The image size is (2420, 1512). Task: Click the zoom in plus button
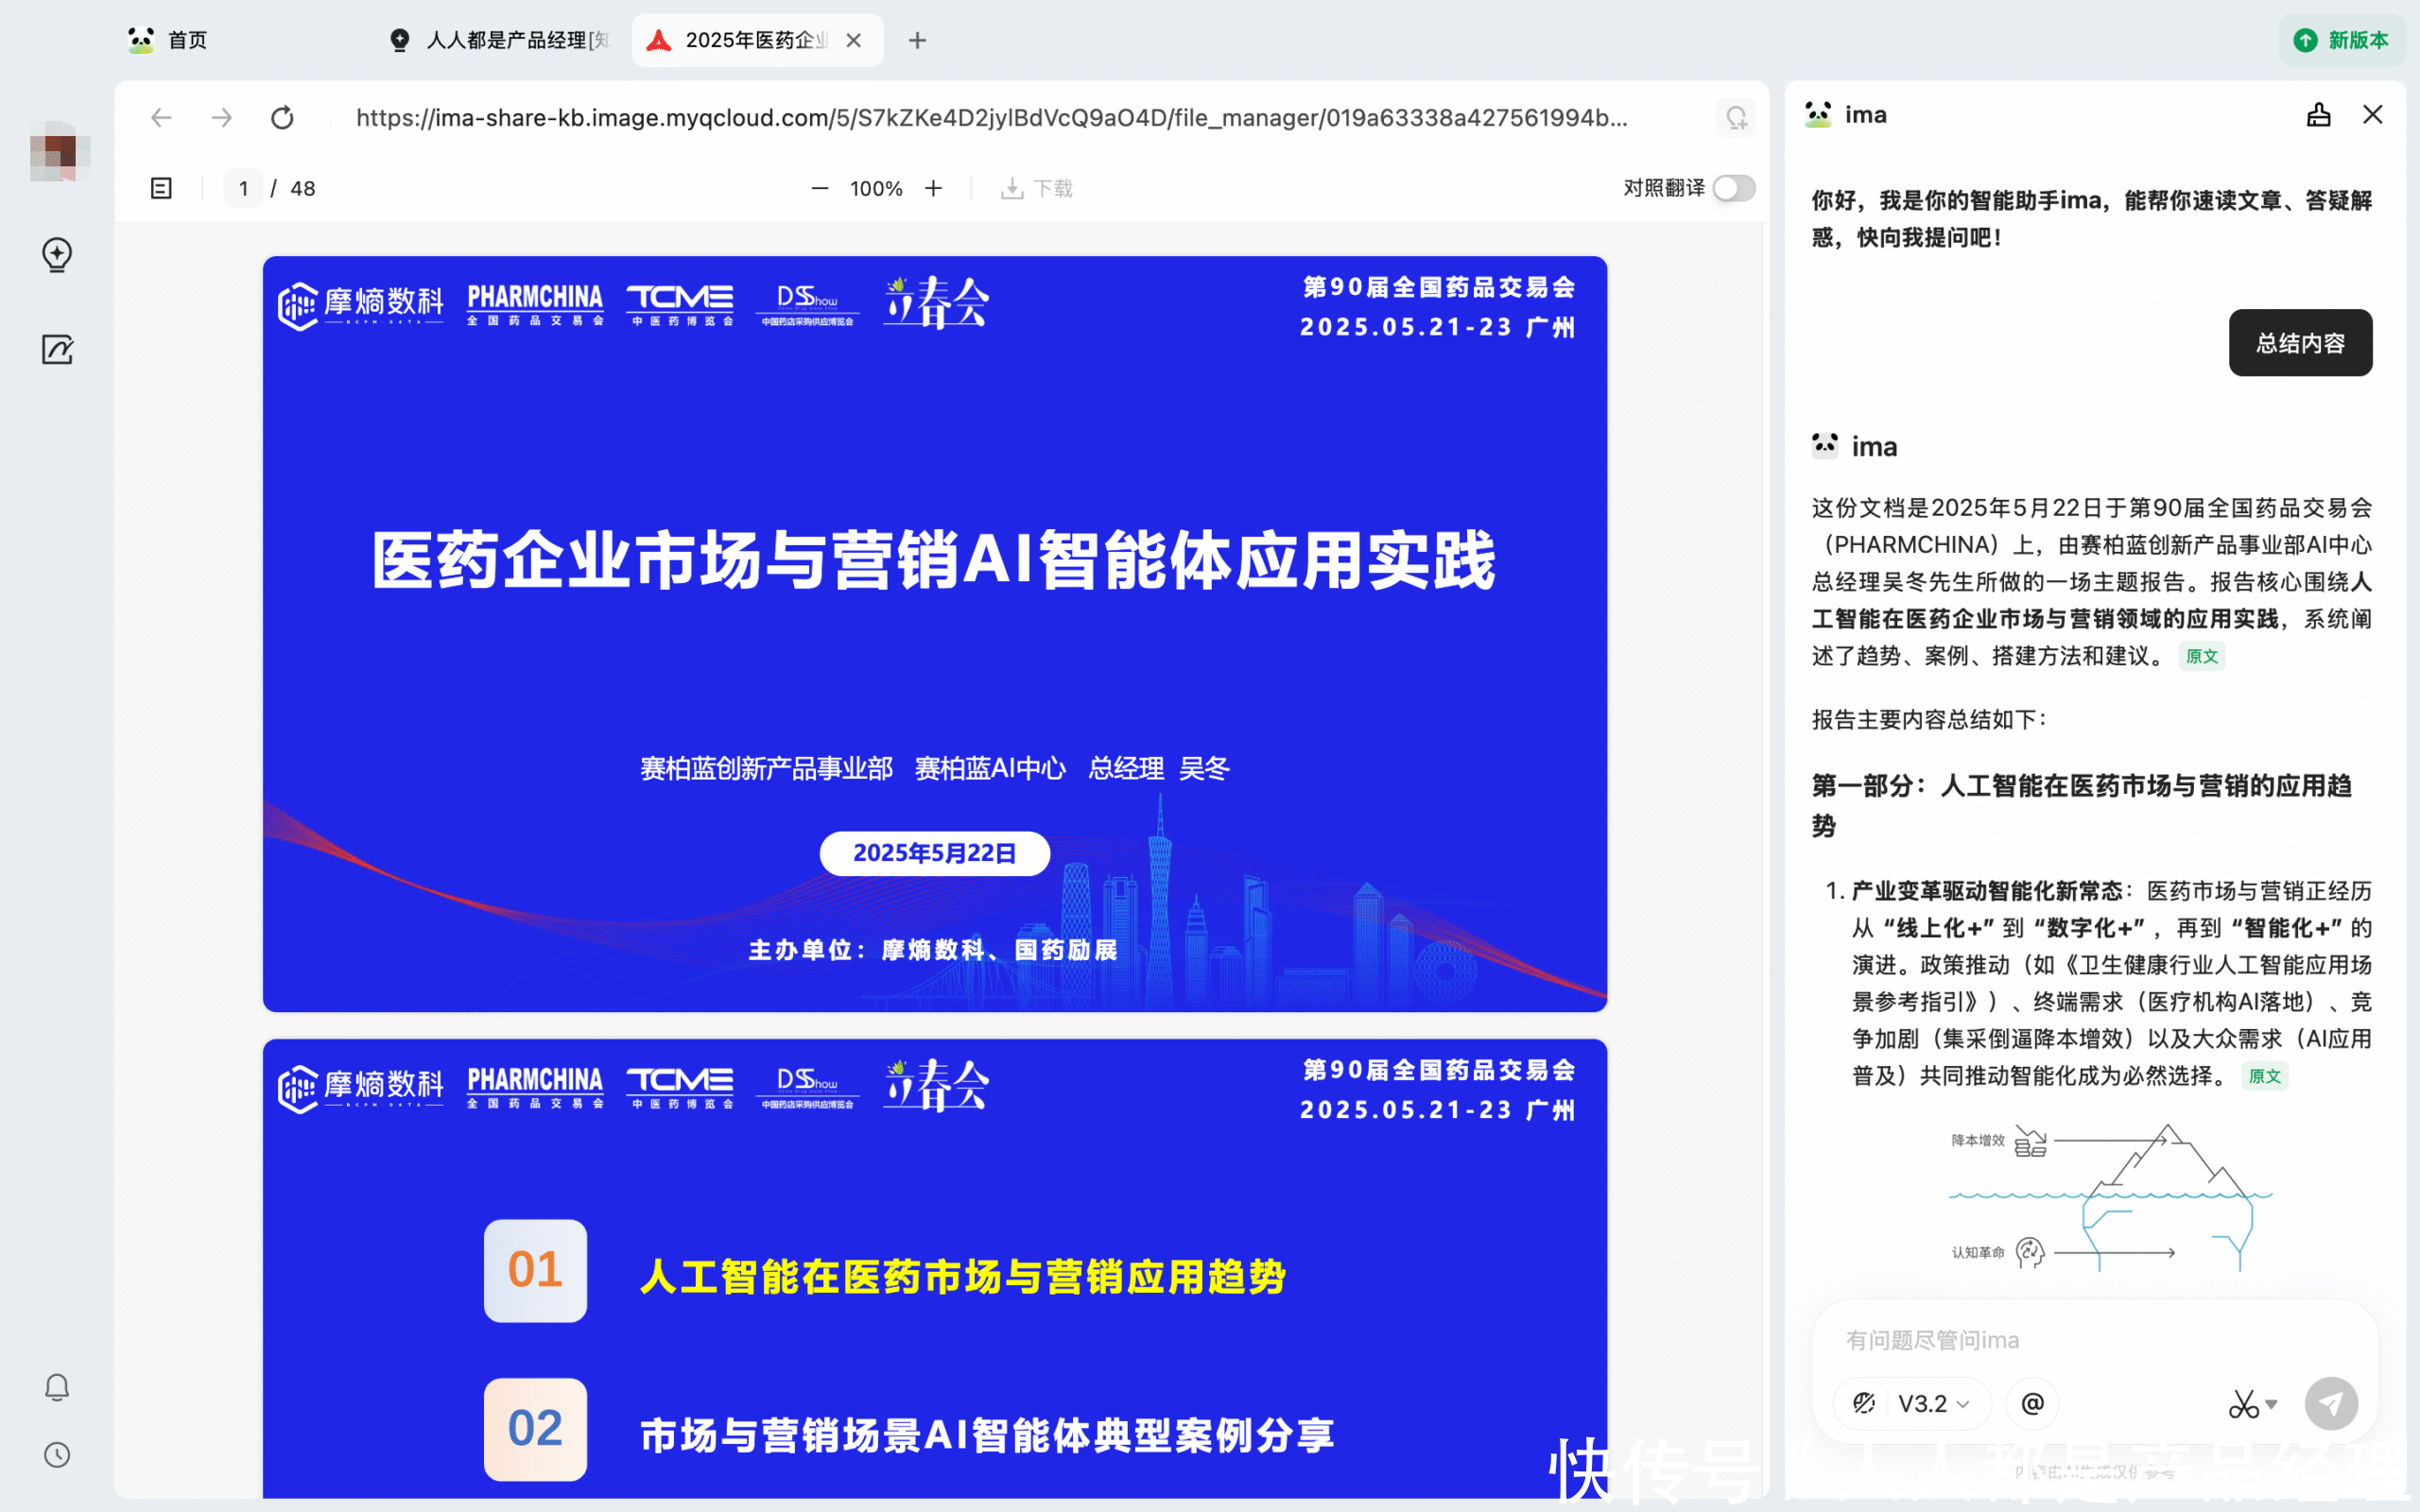click(933, 188)
